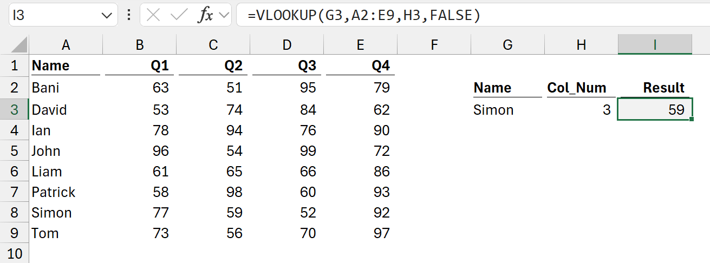Screen dimensions: 710x263
Task: Select column I header
Action: click(655, 45)
